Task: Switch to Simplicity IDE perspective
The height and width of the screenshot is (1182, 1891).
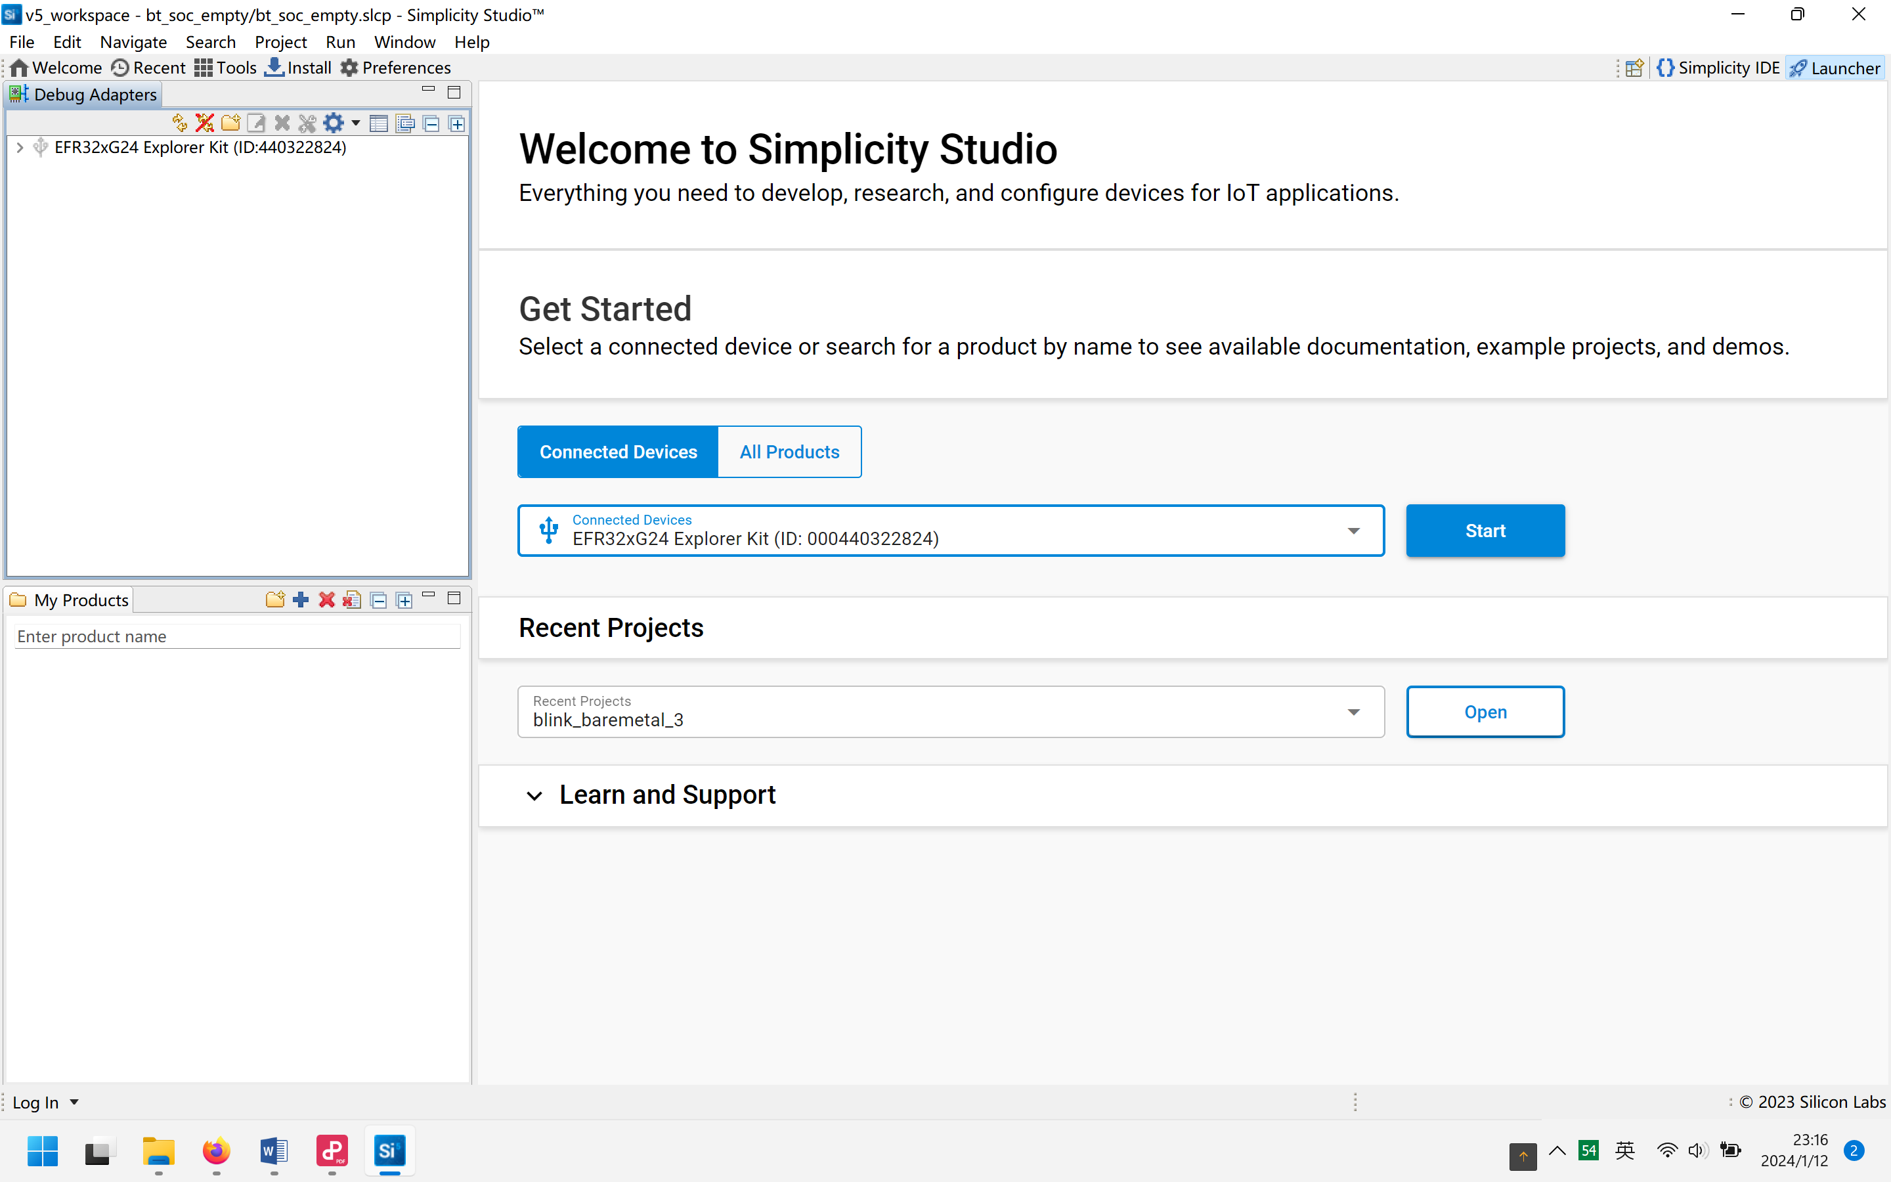Action: click(1718, 68)
